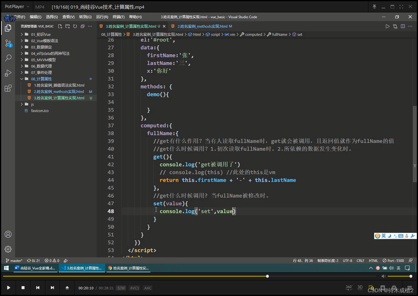Click the PotPlayer play button
This screenshot has width=418, height=296.
[x=9, y=288]
